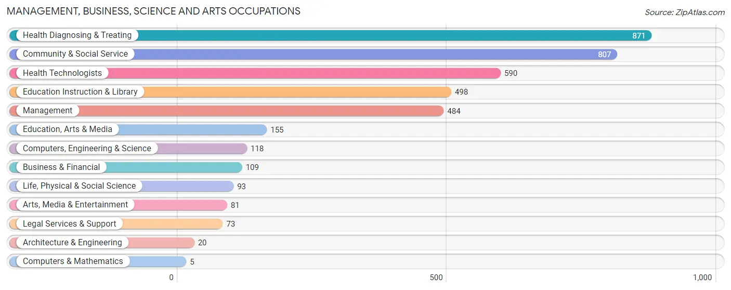This screenshot has height=290, width=731.
Task: Click the Computers, Engineering & Science label
Action: point(87,149)
